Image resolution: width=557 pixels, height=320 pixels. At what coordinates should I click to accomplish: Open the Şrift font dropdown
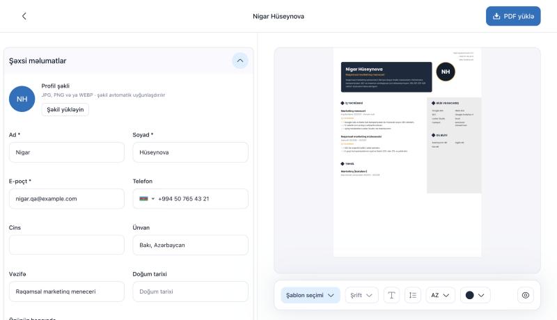(x=361, y=295)
